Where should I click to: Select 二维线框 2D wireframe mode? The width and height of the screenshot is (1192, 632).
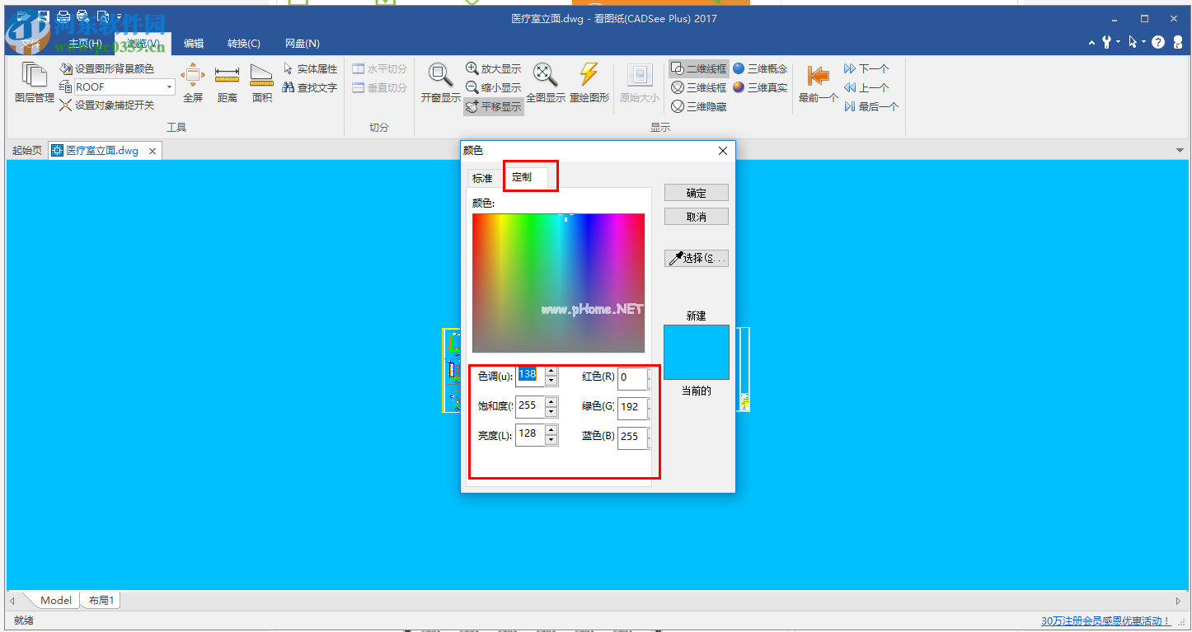pos(698,69)
